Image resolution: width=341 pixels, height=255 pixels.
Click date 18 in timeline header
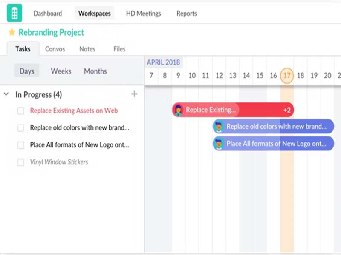click(301, 76)
